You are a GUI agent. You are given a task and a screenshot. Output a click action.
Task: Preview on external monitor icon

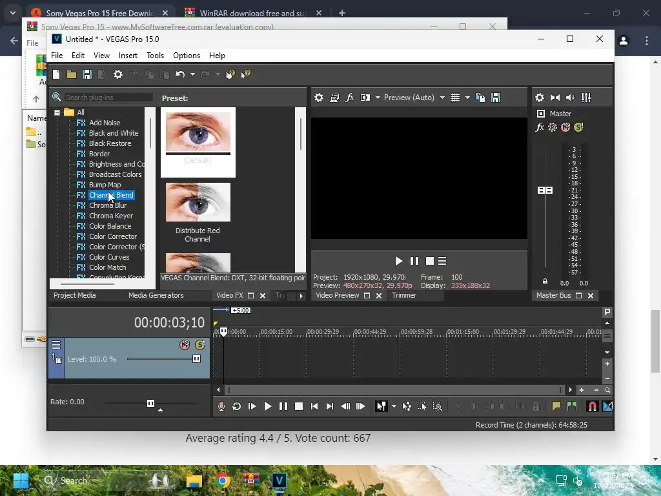pyautogui.click(x=335, y=98)
